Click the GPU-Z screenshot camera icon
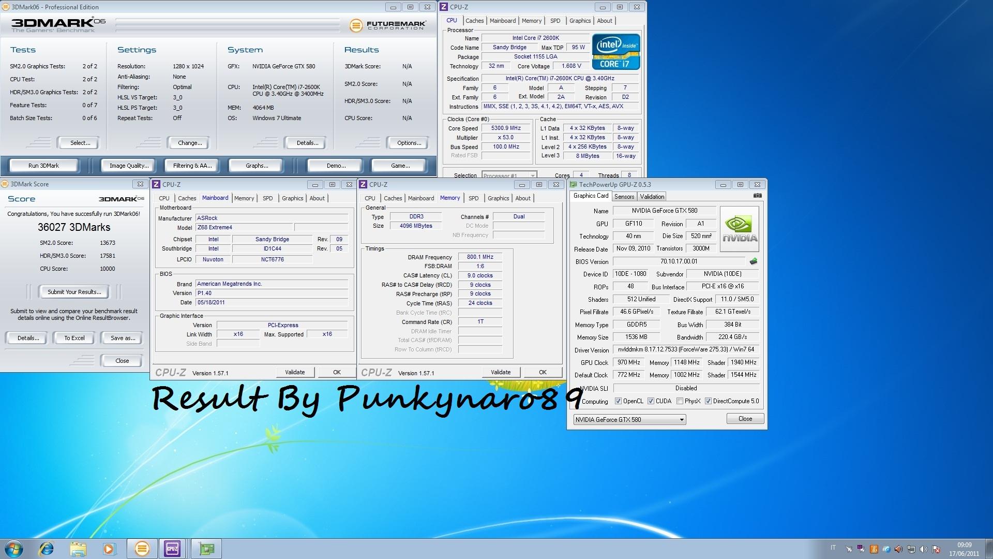This screenshot has height=559, width=993. [x=757, y=196]
